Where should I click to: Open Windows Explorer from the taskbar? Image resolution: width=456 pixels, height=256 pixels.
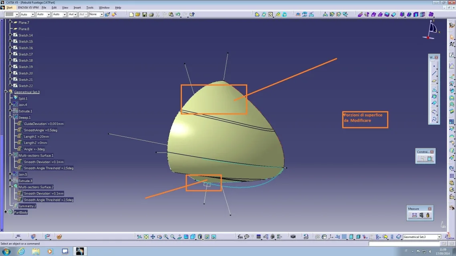point(36,251)
